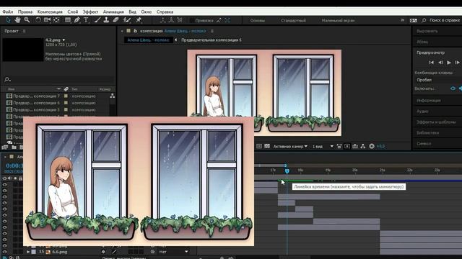
Task: Click the exposure value +0,0
Action: pos(380,146)
